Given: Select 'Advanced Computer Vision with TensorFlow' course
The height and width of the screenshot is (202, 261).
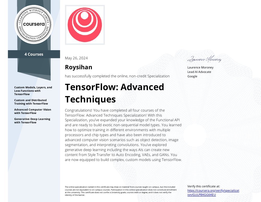Looking at the screenshot, I should tap(33, 111).
